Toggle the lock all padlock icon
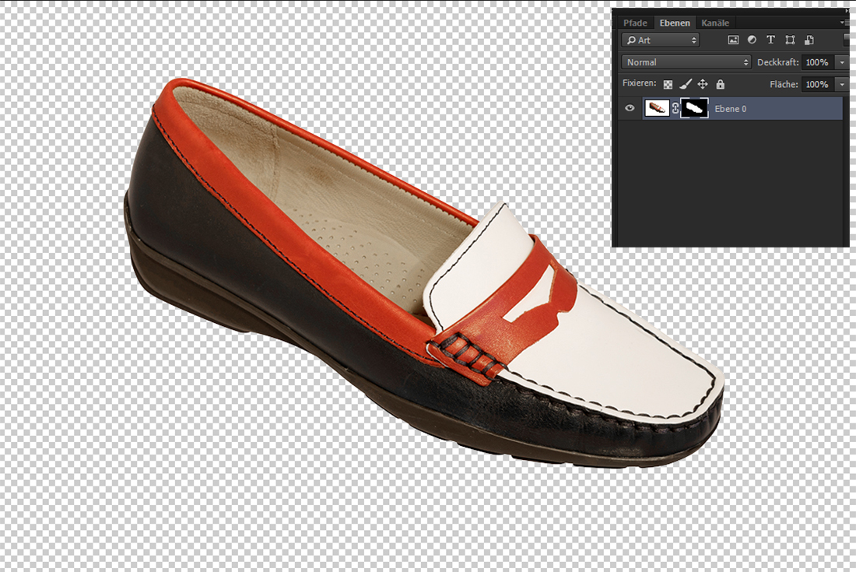 [x=720, y=84]
